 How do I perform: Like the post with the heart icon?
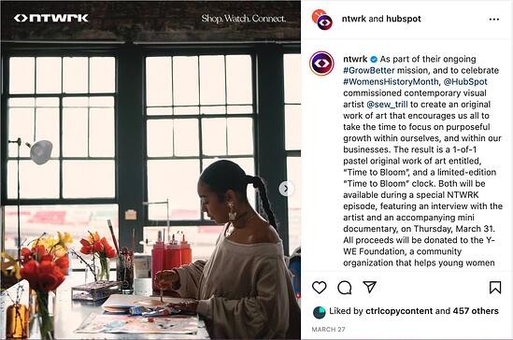click(319, 288)
